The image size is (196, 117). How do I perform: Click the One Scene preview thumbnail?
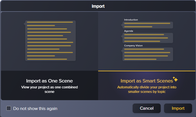[49, 41]
